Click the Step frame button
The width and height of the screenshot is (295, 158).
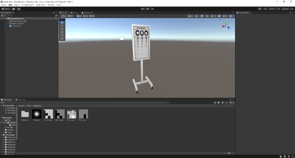click(x=152, y=9)
